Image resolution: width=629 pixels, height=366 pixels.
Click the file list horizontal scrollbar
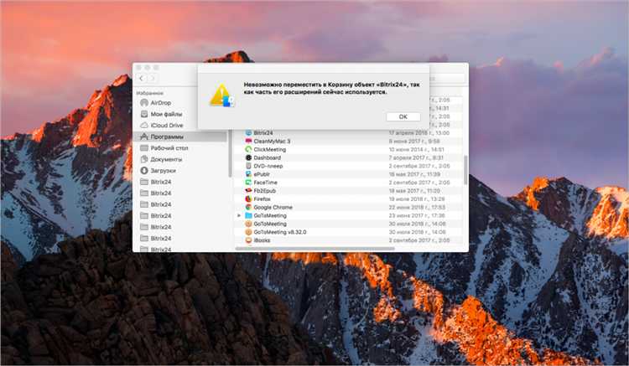click(314, 249)
